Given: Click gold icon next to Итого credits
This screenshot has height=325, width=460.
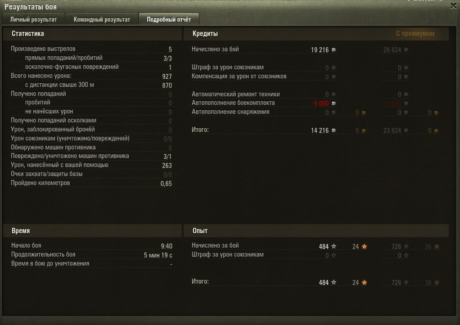Looking at the screenshot, I should click(364, 131).
